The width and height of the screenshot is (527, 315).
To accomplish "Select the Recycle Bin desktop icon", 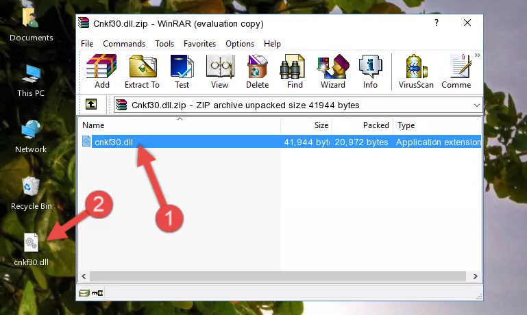I will click(31, 193).
